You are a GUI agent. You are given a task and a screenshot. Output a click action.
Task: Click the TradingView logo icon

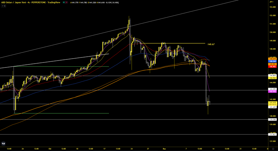(3, 144)
